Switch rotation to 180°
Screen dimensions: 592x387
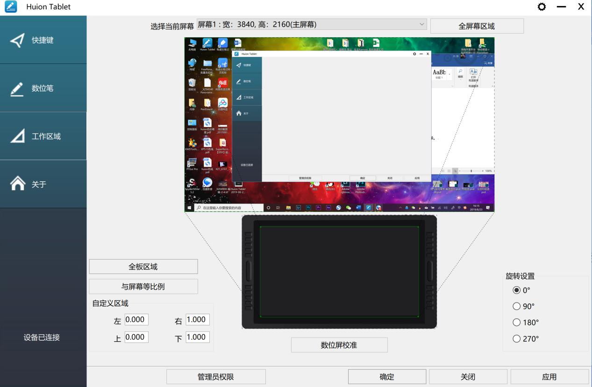516,322
